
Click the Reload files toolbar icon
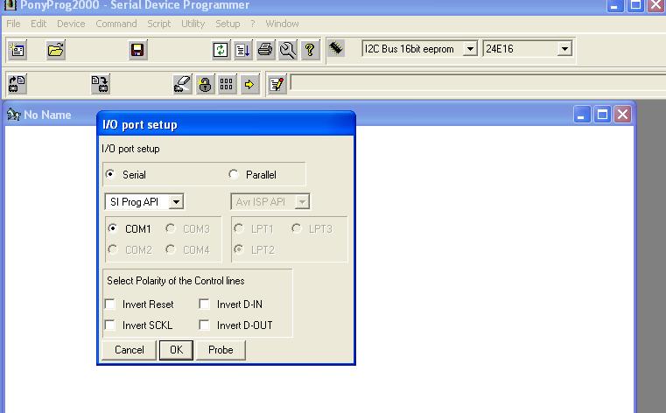pos(221,50)
